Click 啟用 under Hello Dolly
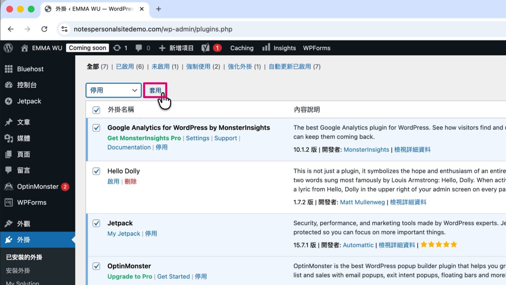This screenshot has height=285, width=506. tap(113, 181)
